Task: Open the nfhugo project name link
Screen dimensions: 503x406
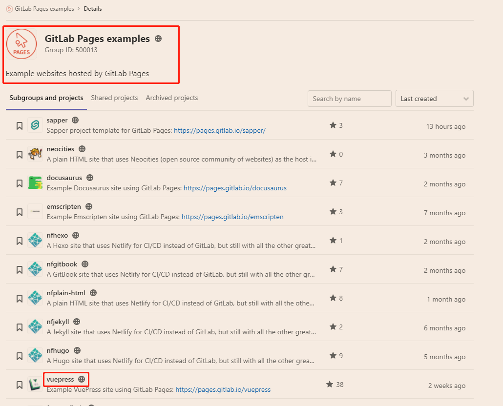Action: tap(58, 350)
